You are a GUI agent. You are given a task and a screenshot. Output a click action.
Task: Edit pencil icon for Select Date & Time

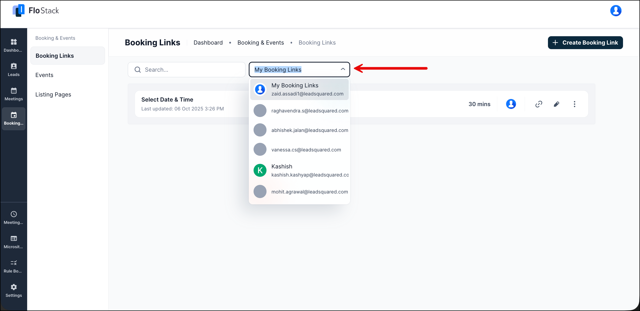pos(556,104)
